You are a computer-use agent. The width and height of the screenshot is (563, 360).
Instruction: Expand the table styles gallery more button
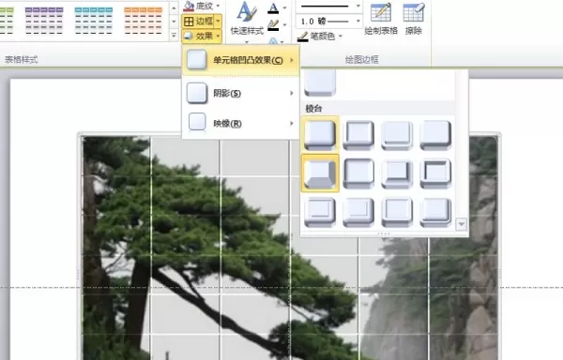click(x=174, y=36)
